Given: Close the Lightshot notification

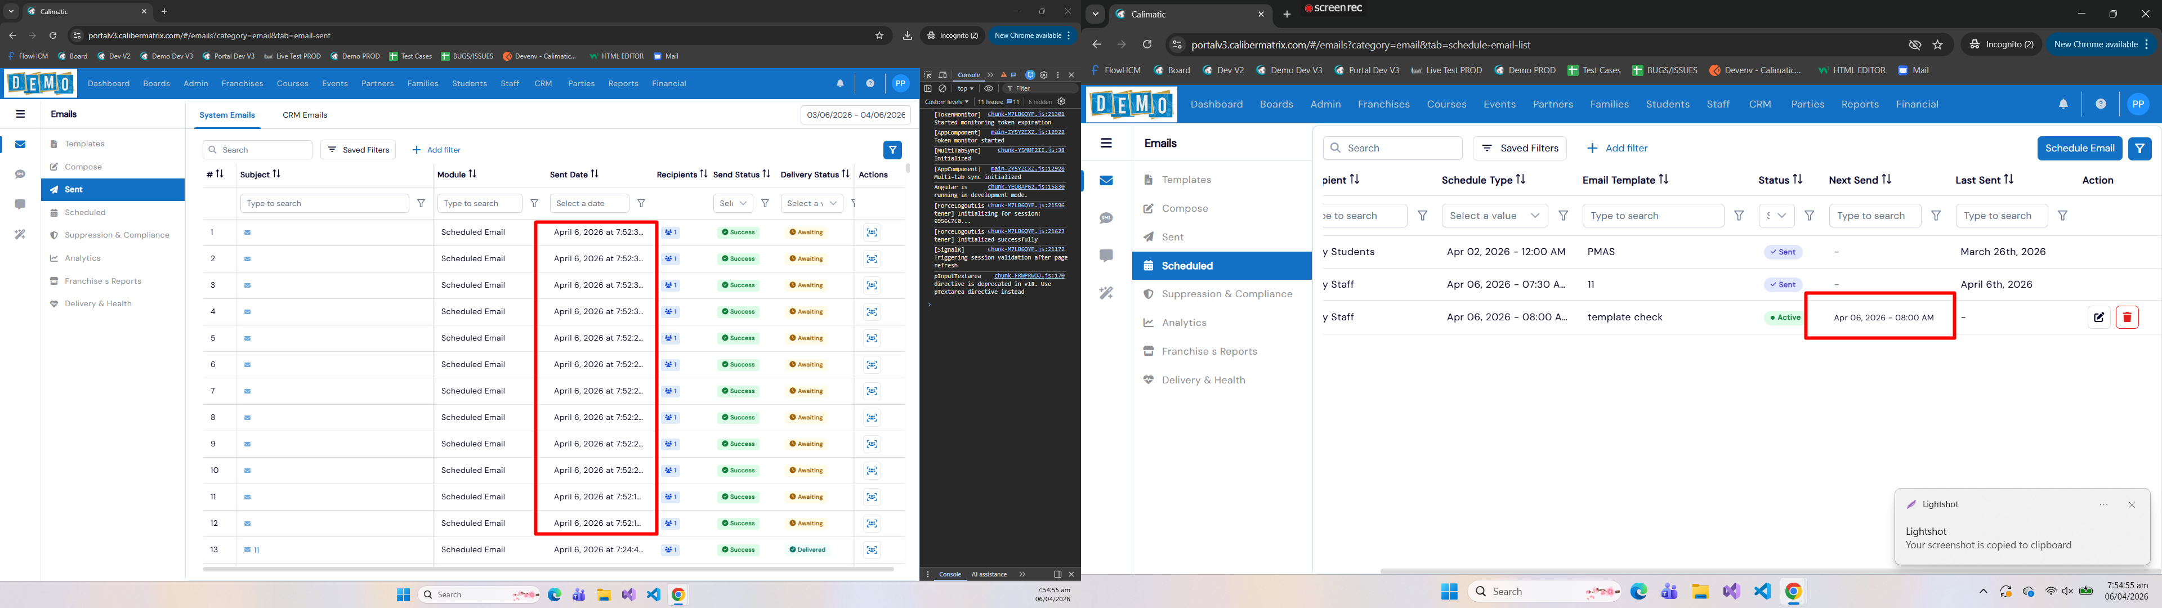Looking at the screenshot, I should point(2132,505).
